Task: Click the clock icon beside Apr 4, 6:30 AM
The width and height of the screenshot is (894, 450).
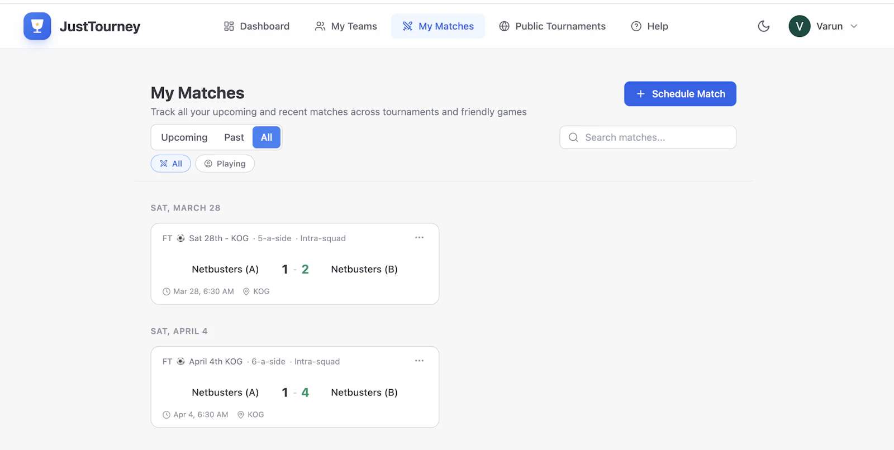Action: tap(167, 415)
